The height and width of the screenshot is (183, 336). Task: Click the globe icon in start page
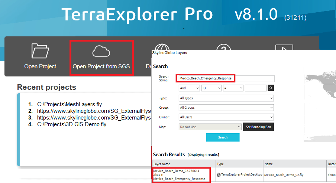tap(162, 47)
